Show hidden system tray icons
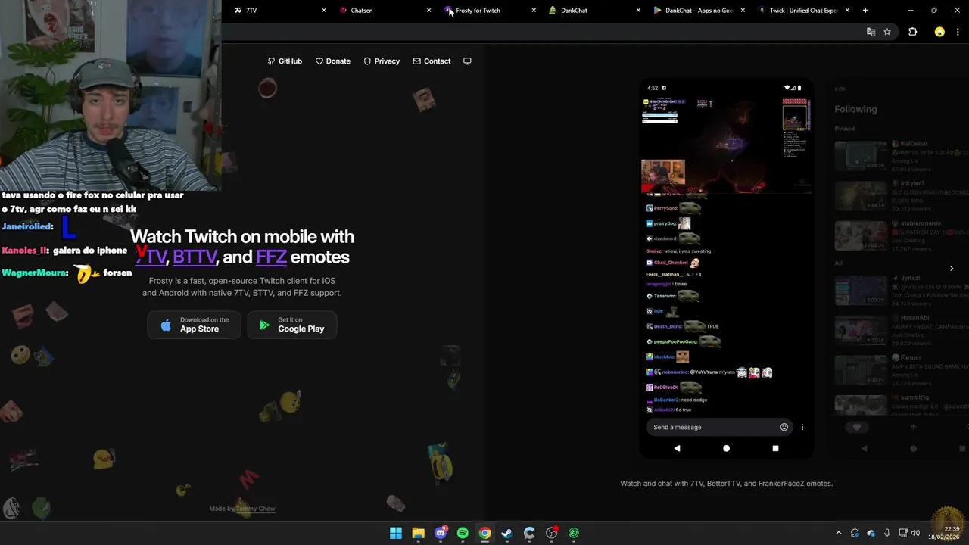The image size is (969, 545). (838, 533)
